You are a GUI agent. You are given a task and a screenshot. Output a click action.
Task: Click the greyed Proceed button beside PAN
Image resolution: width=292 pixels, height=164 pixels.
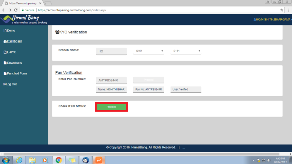click(x=149, y=80)
